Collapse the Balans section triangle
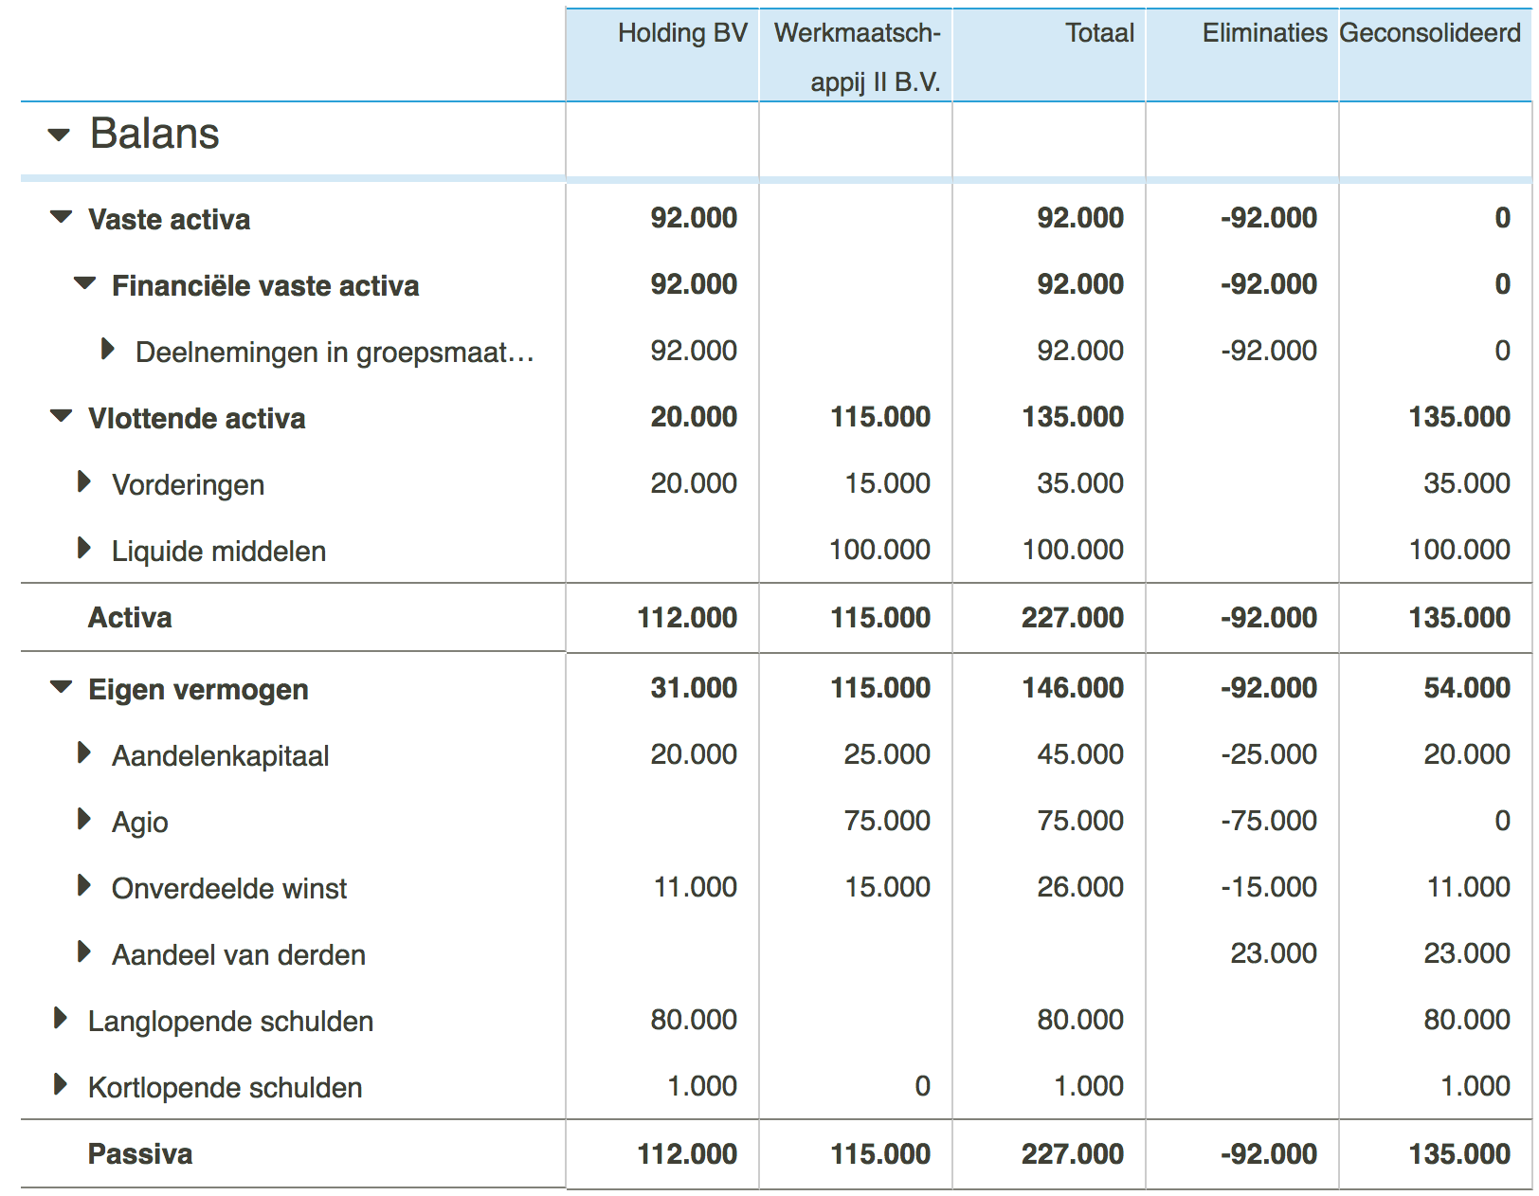This screenshot has width=1539, height=1196. 59,135
